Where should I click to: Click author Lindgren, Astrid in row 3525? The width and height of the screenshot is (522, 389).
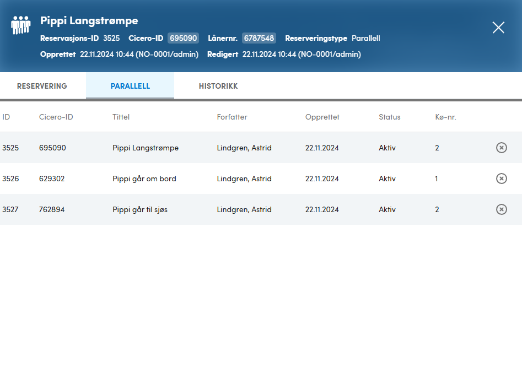pos(244,148)
